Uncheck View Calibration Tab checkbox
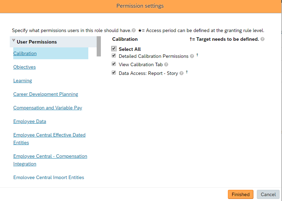Screen dimensions: 282x201 click(114, 64)
